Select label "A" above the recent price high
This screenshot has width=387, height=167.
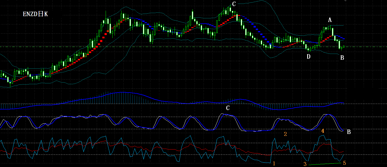pos(330,20)
